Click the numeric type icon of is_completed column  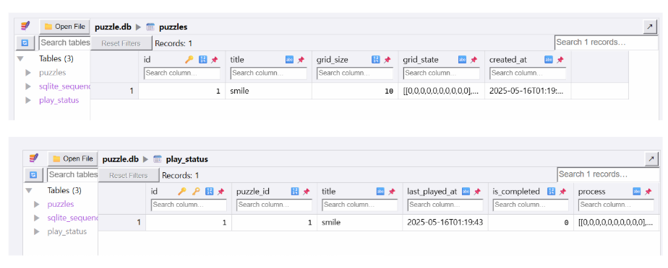pyautogui.click(x=552, y=192)
